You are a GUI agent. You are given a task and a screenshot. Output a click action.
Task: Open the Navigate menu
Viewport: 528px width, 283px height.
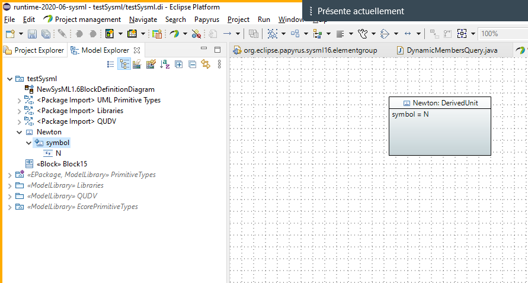(143, 20)
